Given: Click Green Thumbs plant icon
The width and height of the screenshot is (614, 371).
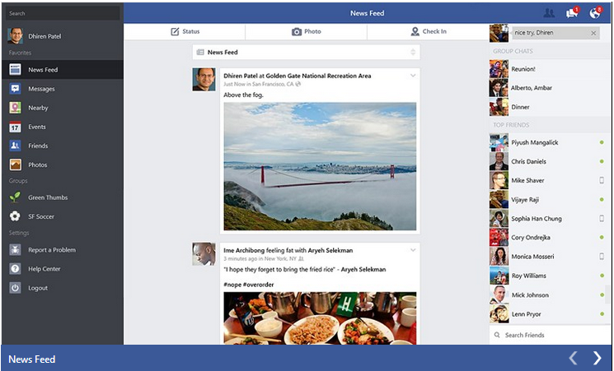Looking at the screenshot, I should [16, 197].
